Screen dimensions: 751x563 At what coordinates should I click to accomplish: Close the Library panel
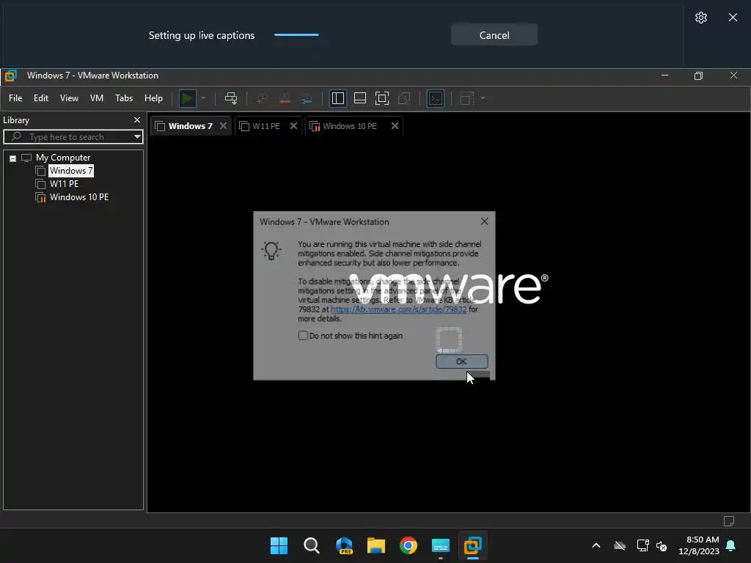tap(137, 119)
